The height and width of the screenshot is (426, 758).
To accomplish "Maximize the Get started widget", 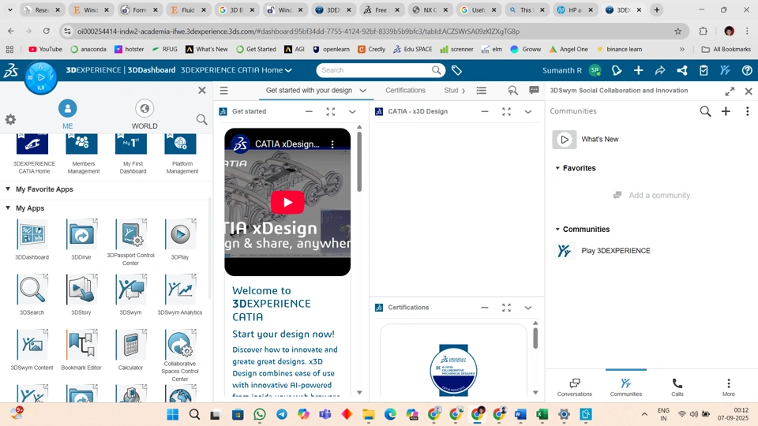I will [331, 111].
